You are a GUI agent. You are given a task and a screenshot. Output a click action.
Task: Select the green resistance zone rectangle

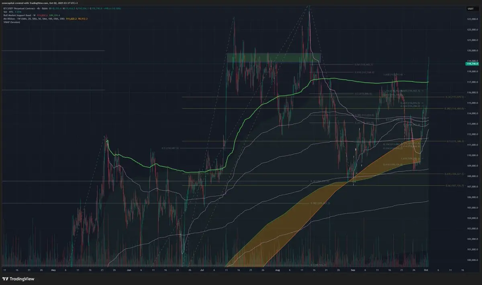(273, 58)
